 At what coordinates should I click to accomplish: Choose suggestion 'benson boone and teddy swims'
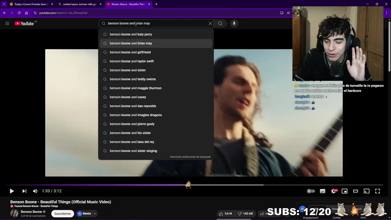coord(156,79)
